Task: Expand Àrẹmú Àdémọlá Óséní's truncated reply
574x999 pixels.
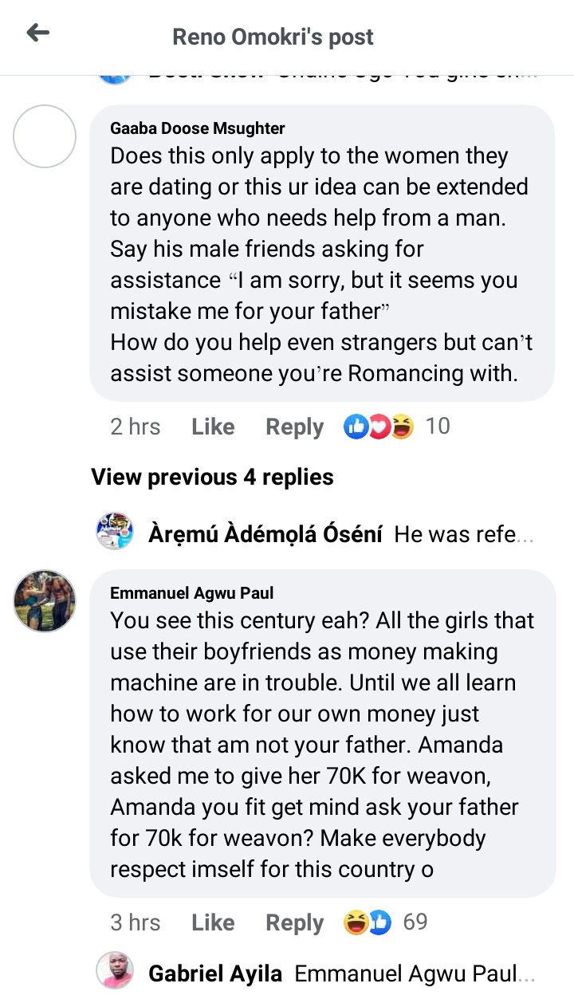Action: point(464,534)
